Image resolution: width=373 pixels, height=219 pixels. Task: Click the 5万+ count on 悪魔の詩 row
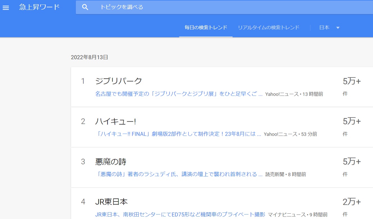(x=352, y=162)
